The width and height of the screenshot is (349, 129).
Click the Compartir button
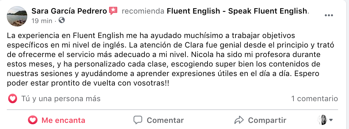tap(260, 121)
